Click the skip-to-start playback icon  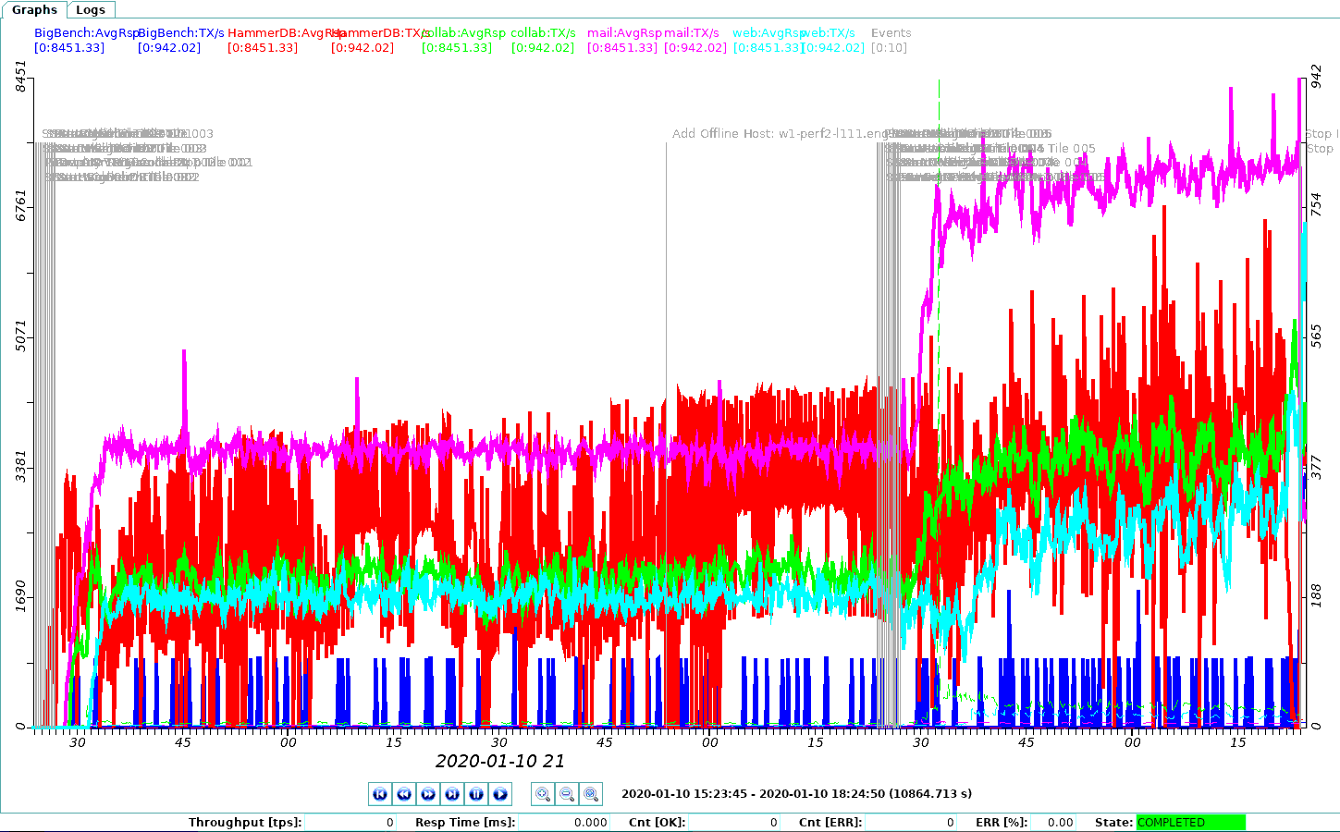point(380,793)
